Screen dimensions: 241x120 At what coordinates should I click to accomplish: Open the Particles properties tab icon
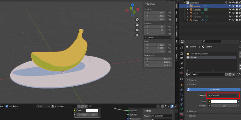coord(182,95)
